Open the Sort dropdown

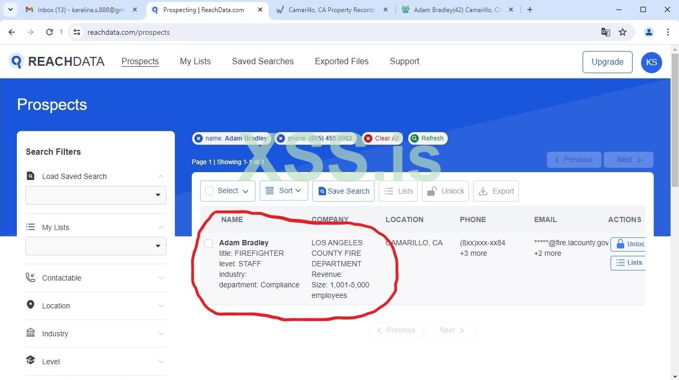click(284, 191)
